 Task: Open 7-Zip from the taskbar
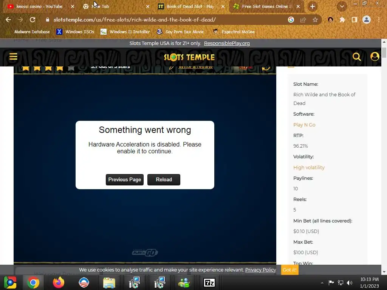[209, 282]
